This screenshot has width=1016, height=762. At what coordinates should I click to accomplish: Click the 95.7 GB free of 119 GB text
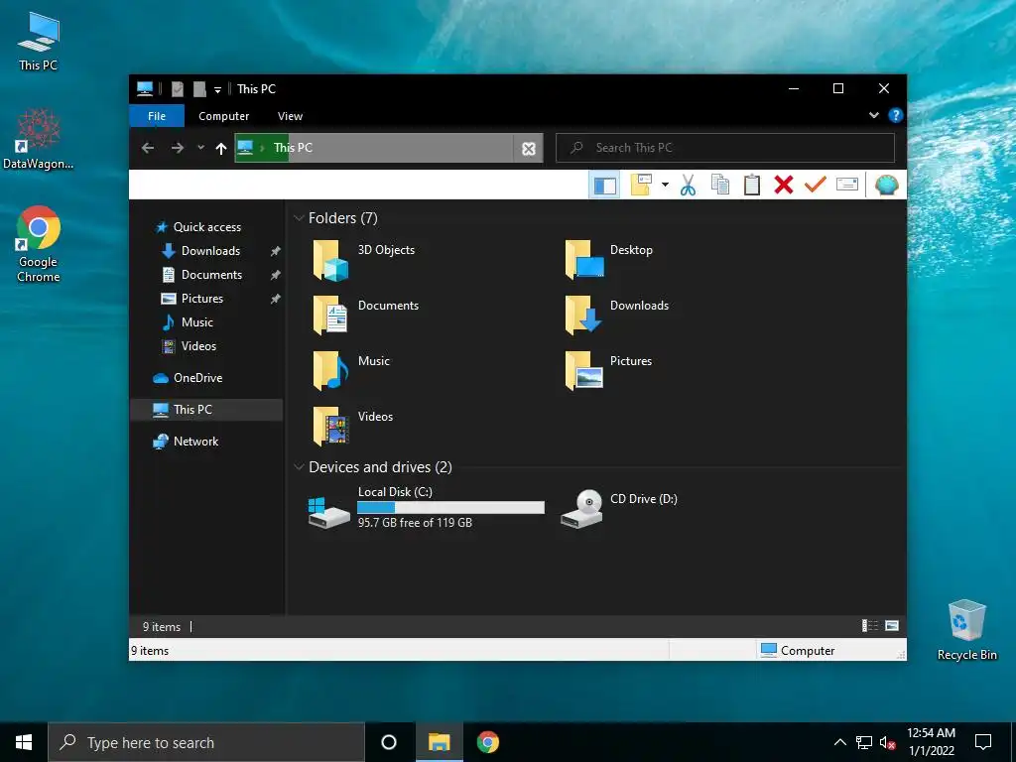coord(415,523)
